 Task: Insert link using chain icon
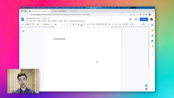[x=88, y=24]
